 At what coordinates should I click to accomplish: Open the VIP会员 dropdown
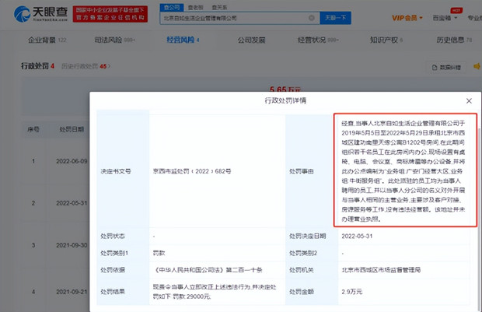(407, 18)
